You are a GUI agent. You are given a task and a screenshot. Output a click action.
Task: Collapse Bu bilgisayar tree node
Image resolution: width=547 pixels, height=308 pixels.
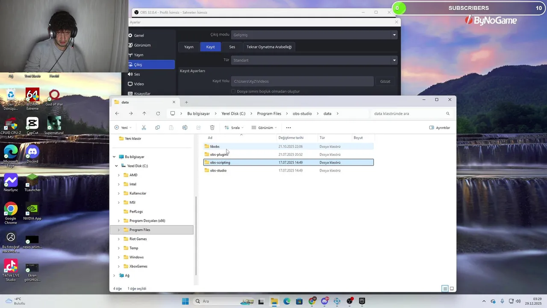tap(114, 157)
